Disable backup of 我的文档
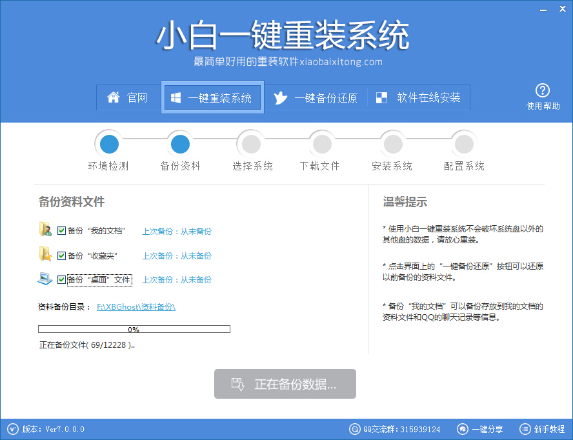Screen dimensions: 573x440 coord(61,230)
